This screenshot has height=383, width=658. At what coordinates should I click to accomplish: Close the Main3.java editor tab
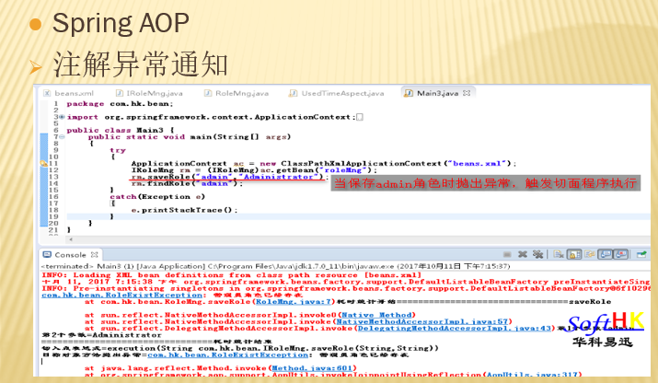coord(467,93)
